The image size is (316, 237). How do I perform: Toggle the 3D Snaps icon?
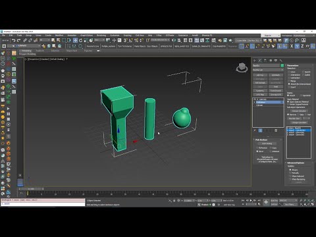tap(126, 40)
